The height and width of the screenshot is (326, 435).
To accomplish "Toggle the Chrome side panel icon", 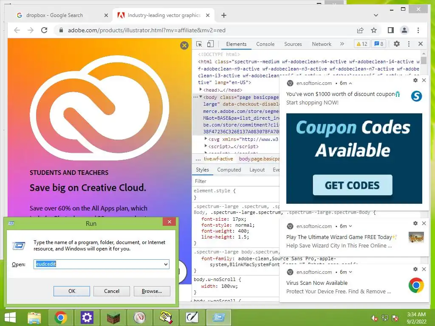I will coord(391,30).
